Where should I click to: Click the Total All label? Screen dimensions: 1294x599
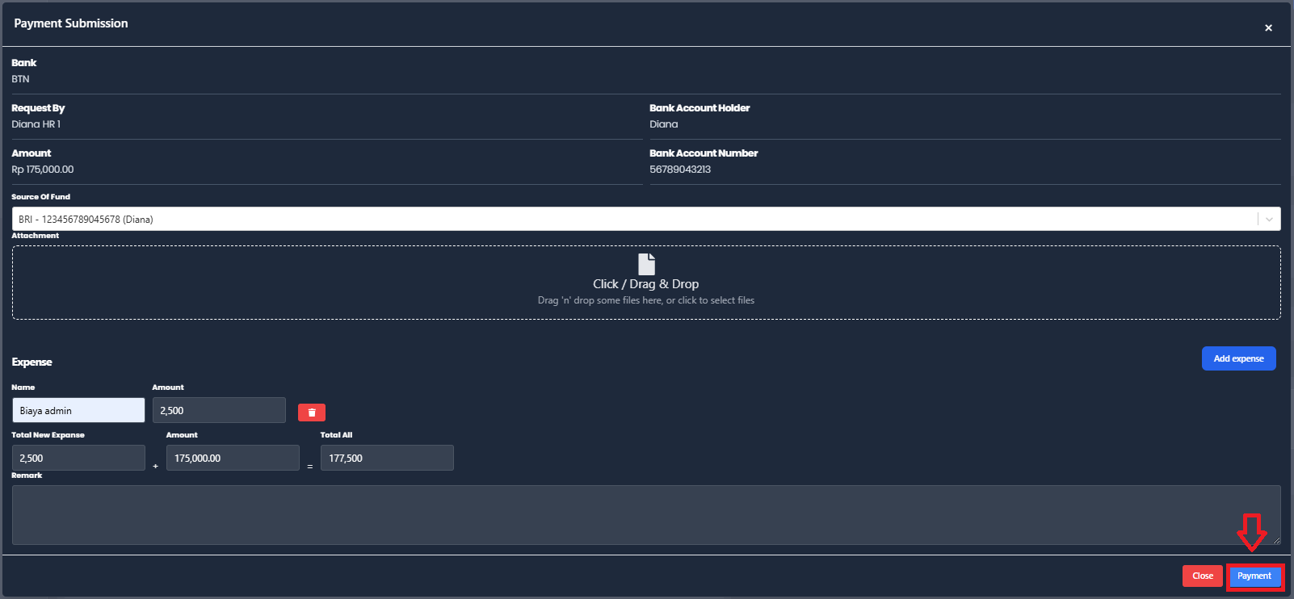pos(336,435)
